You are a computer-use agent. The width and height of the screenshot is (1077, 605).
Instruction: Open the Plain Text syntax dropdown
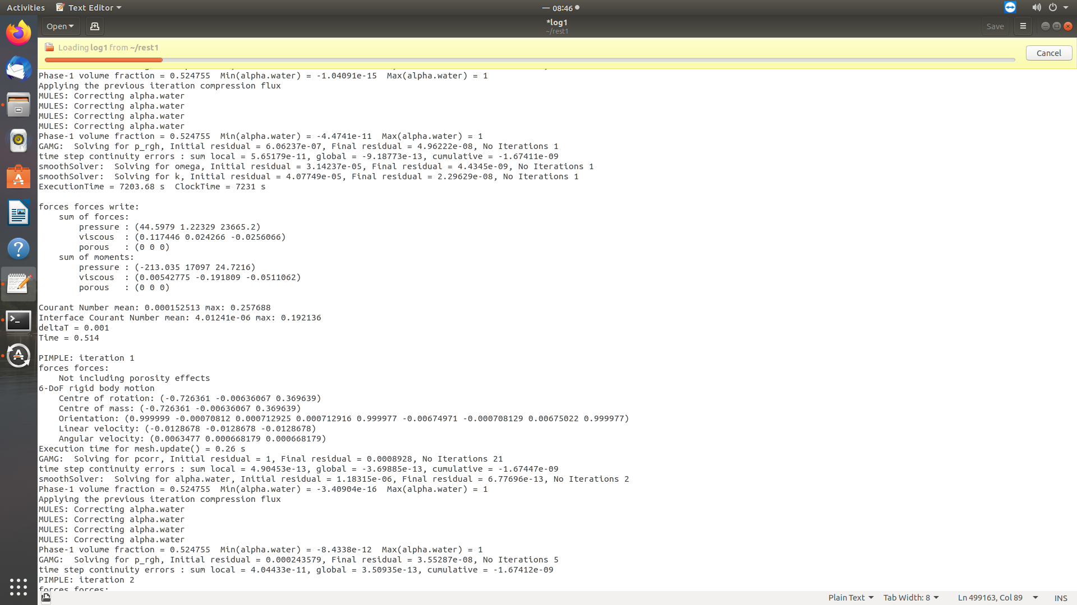coord(850,598)
